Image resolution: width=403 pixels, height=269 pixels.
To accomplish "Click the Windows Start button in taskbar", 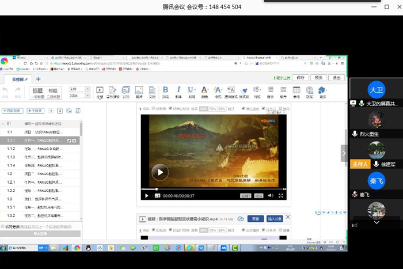I will (3, 248).
